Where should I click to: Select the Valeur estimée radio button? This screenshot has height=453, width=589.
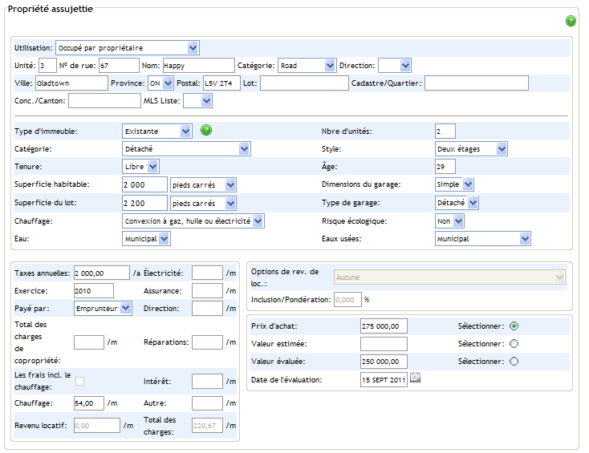[514, 344]
